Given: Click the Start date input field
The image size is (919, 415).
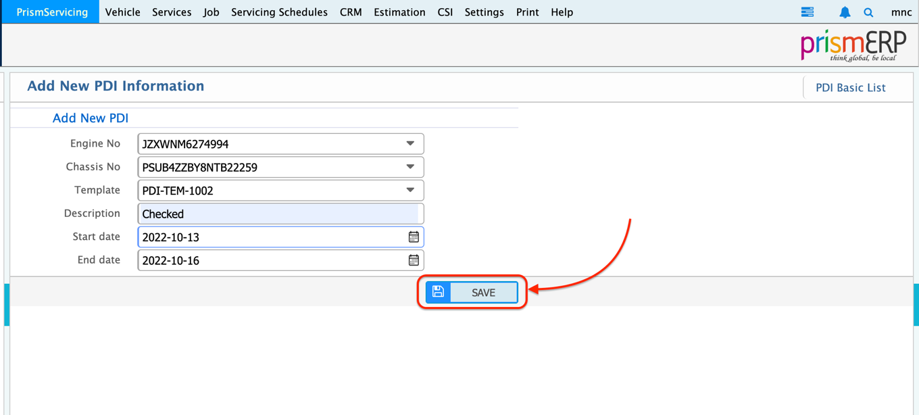Looking at the screenshot, I should tap(270, 237).
